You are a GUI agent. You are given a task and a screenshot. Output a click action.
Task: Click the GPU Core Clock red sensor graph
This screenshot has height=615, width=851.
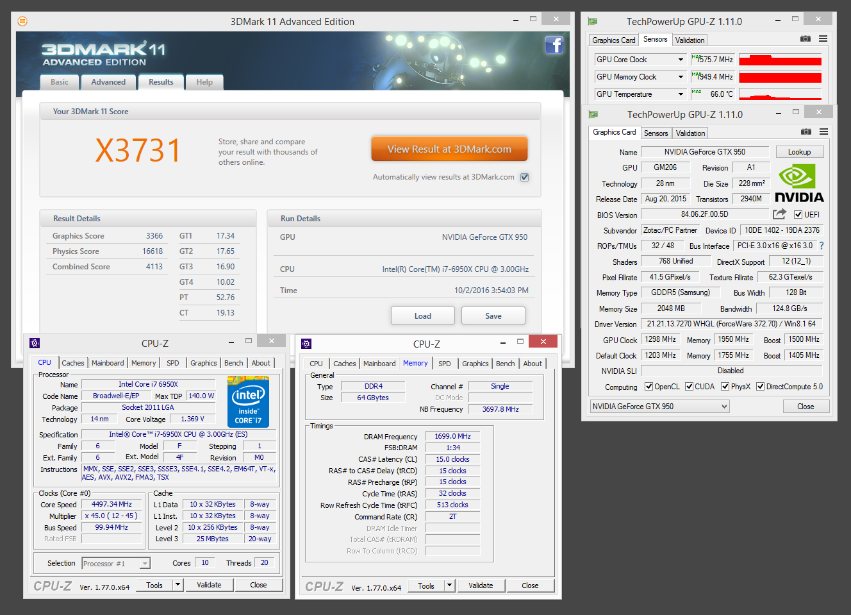pos(780,60)
